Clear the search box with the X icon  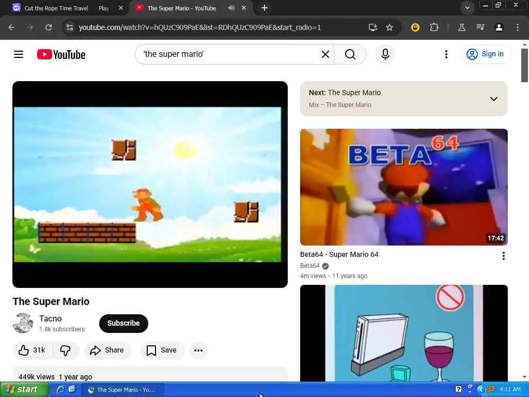(325, 54)
